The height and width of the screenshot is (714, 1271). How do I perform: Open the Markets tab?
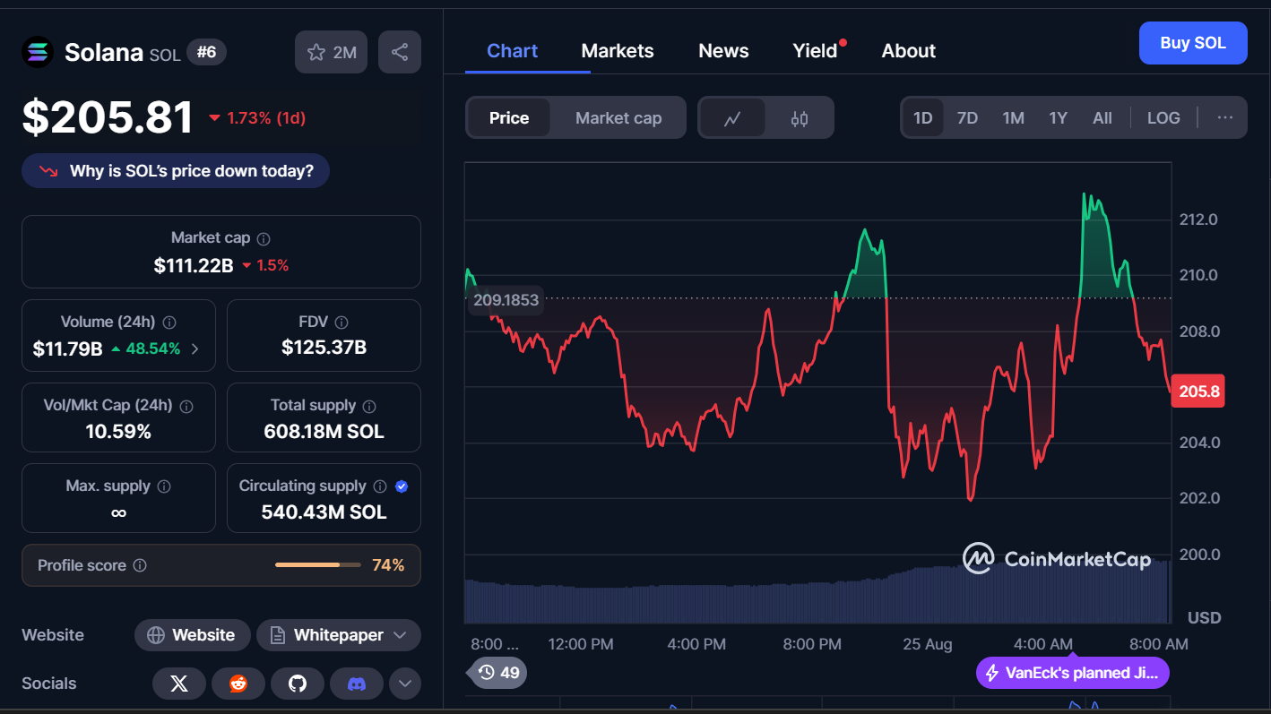[x=618, y=51]
